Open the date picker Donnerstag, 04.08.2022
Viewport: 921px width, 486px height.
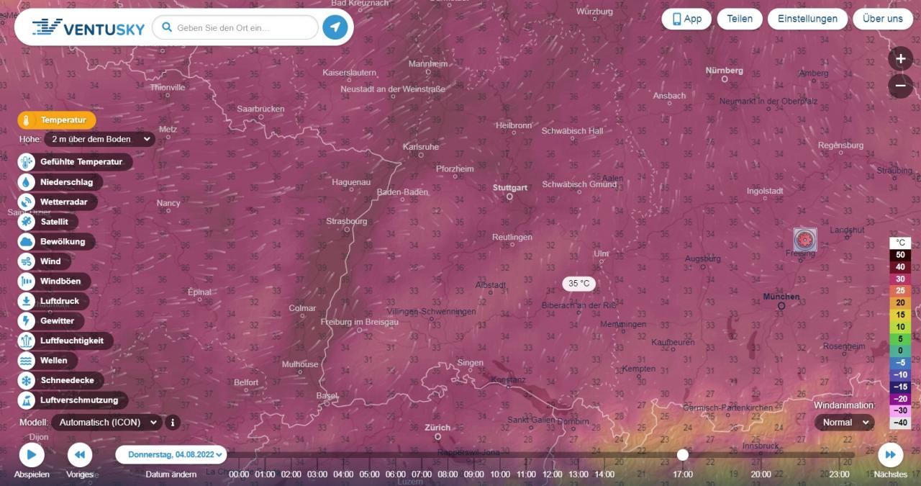(171, 454)
